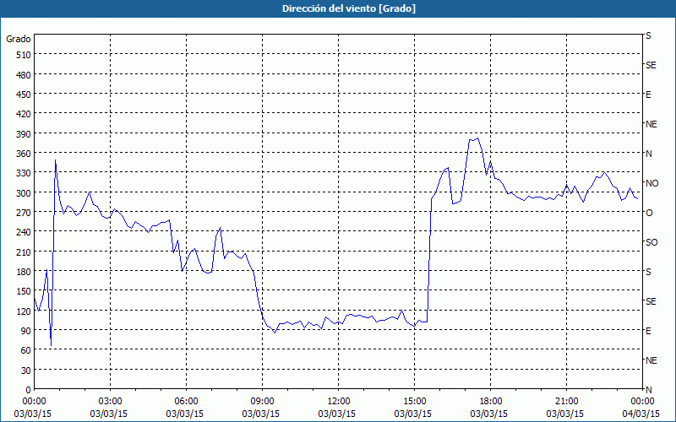Click the 480 y-axis value

24,75
